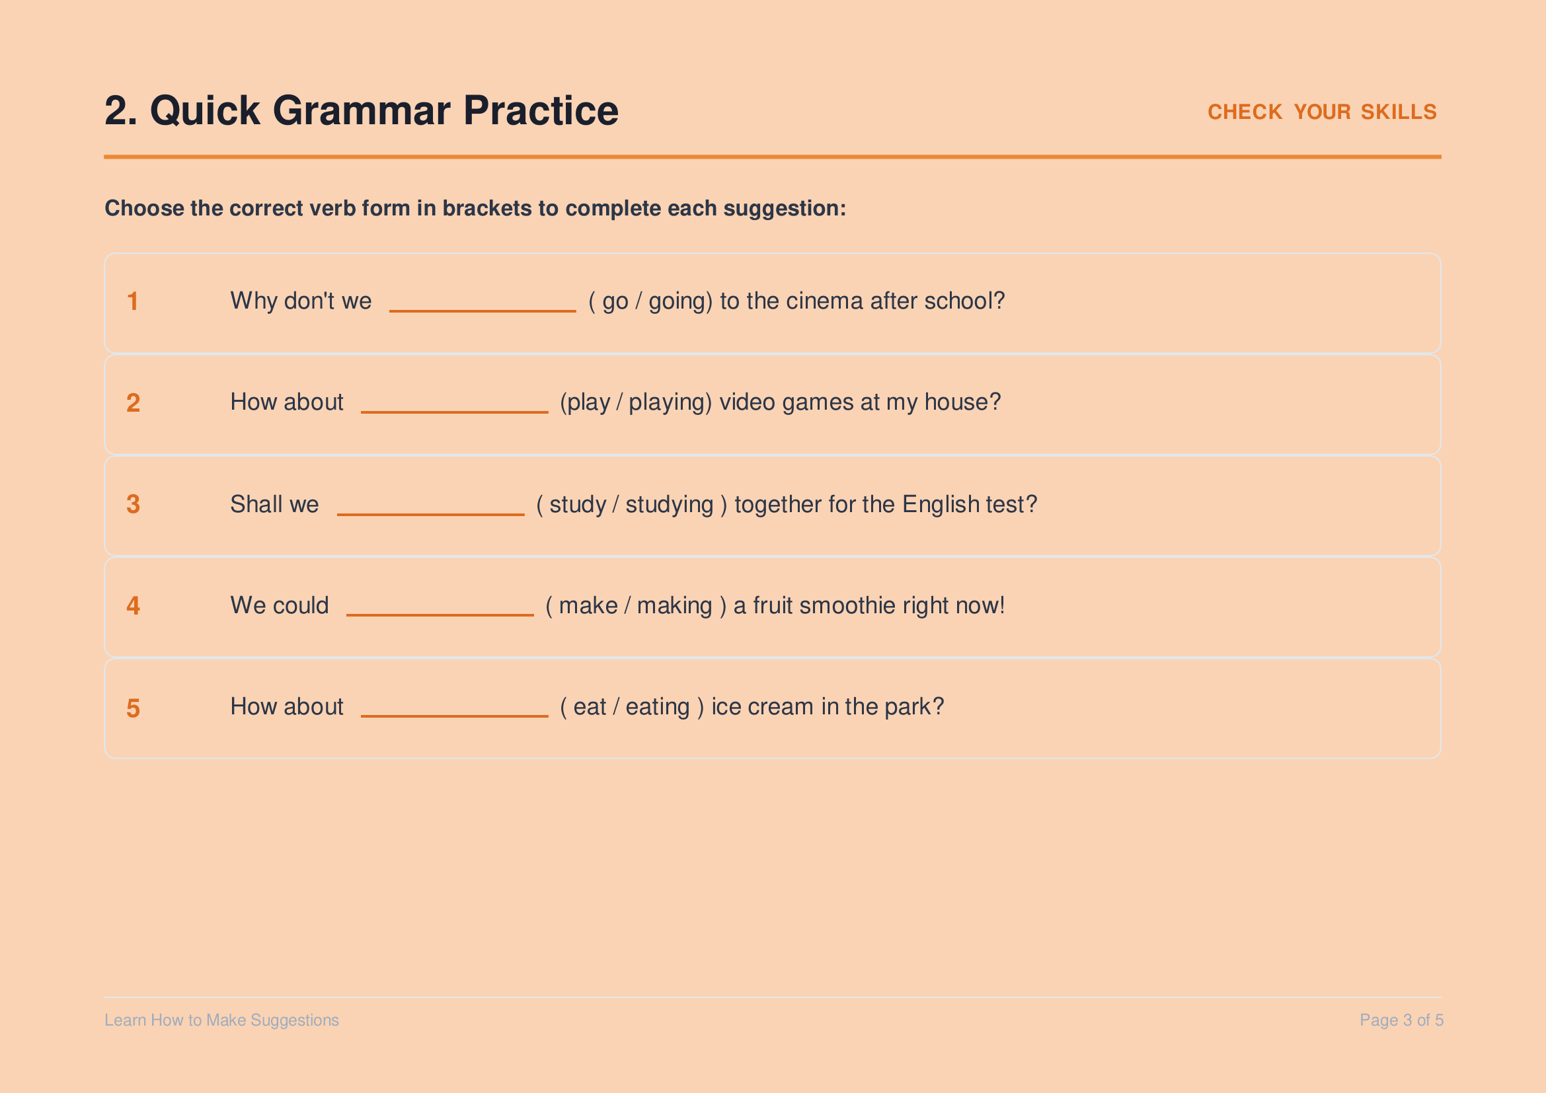Viewport: 1546px width, 1093px height.
Task: Click the "Page 3 of 5" footer text
Action: [x=1401, y=1020]
